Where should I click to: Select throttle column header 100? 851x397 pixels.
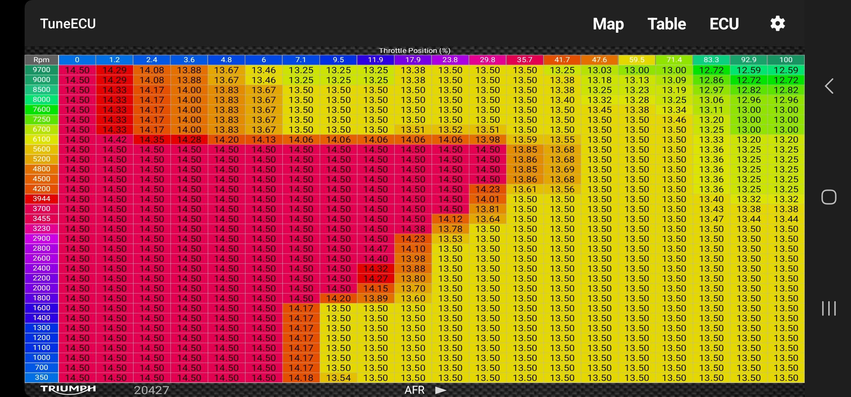coord(786,60)
